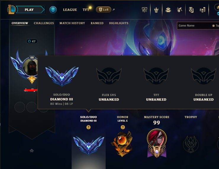This screenshot has width=219, height=169.
Task: Switch to the MATCH HISTORY tab
Action: (72, 23)
